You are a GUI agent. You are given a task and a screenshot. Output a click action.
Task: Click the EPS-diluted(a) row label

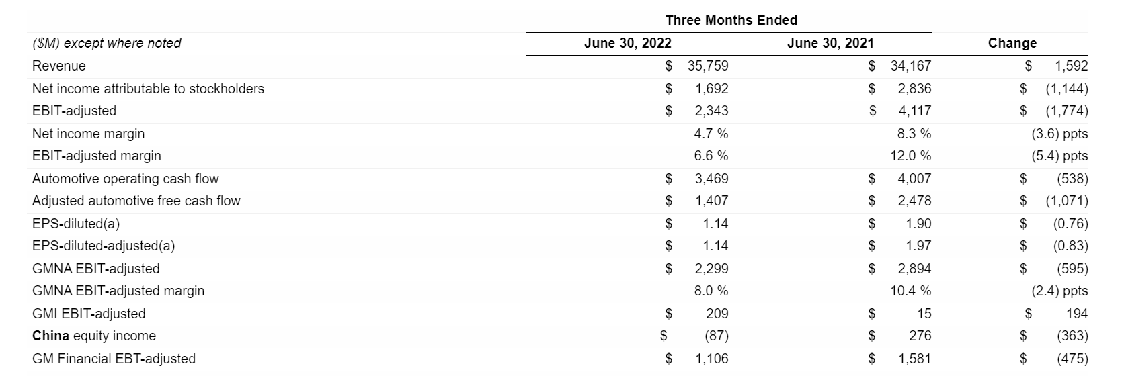[x=76, y=224]
